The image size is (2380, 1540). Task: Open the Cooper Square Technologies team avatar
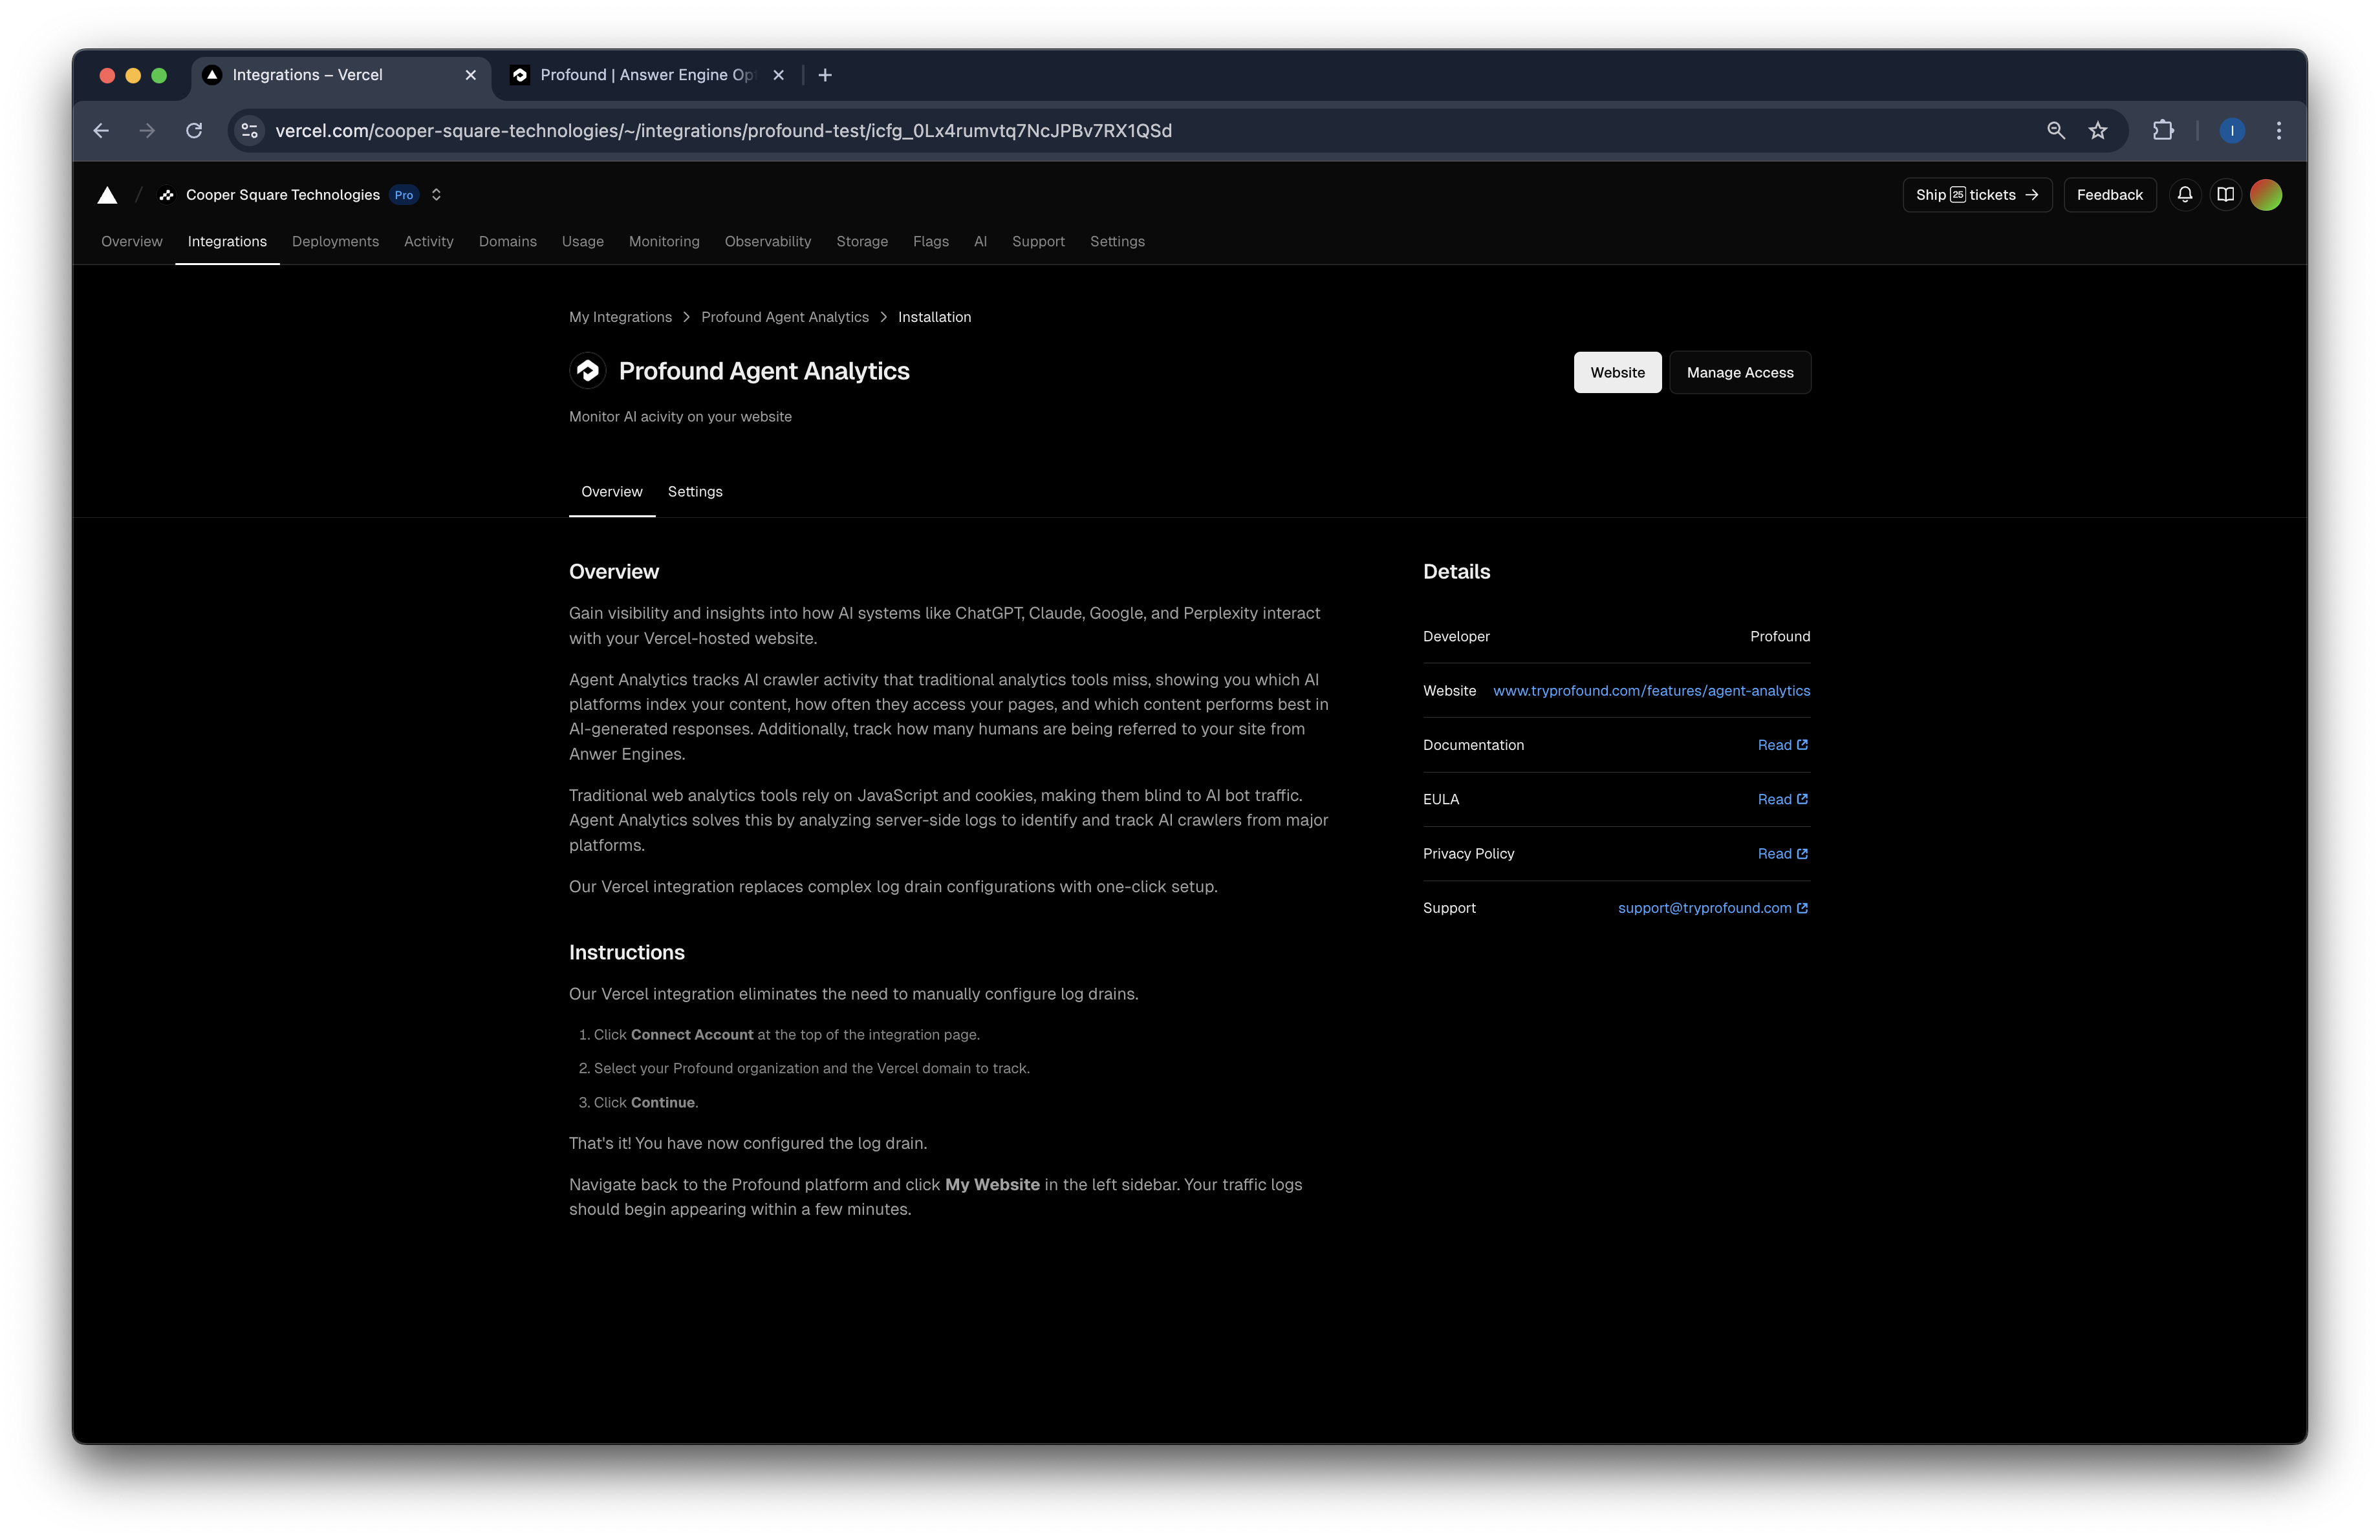pos(166,195)
